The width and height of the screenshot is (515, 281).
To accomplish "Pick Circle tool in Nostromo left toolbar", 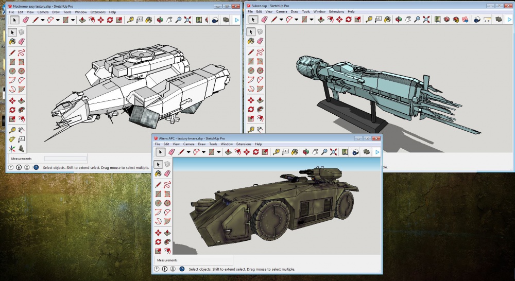I will tap(12, 71).
